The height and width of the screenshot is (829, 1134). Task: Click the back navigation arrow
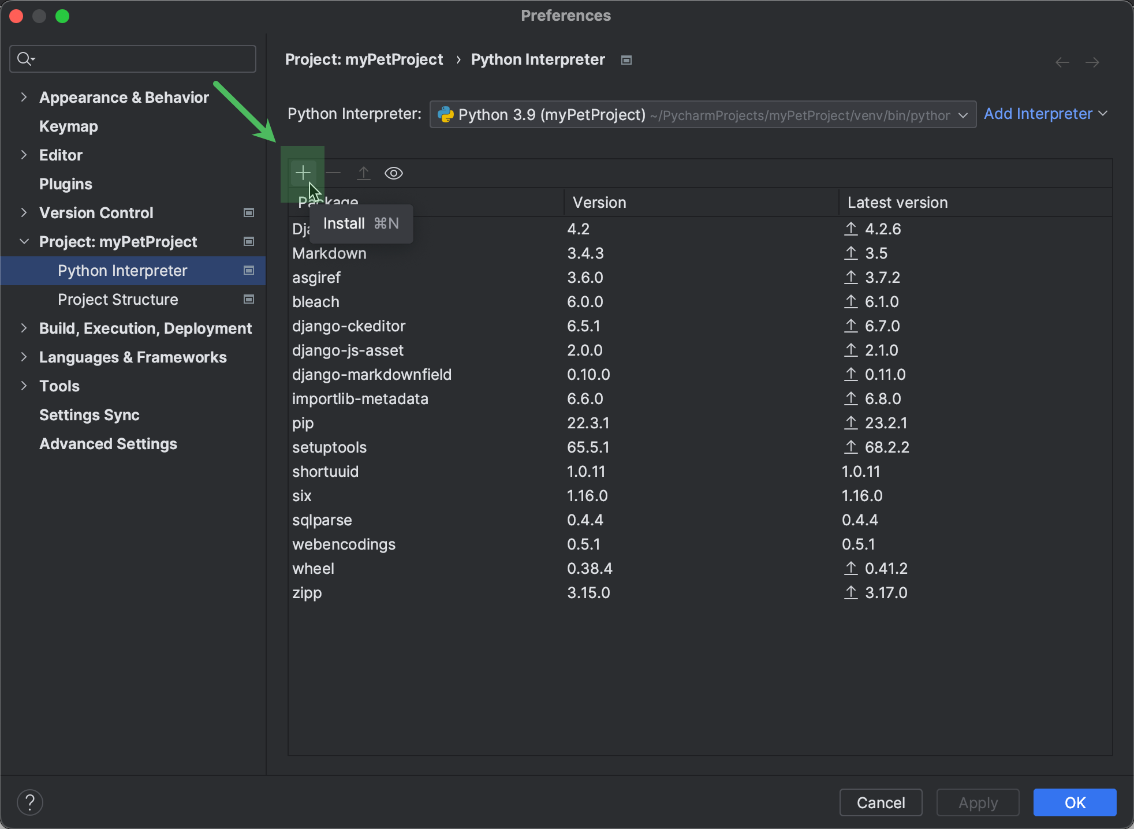pyautogui.click(x=1061, y=62)
